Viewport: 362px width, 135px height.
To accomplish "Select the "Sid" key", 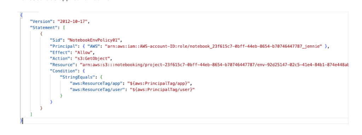I will (55, 40).
